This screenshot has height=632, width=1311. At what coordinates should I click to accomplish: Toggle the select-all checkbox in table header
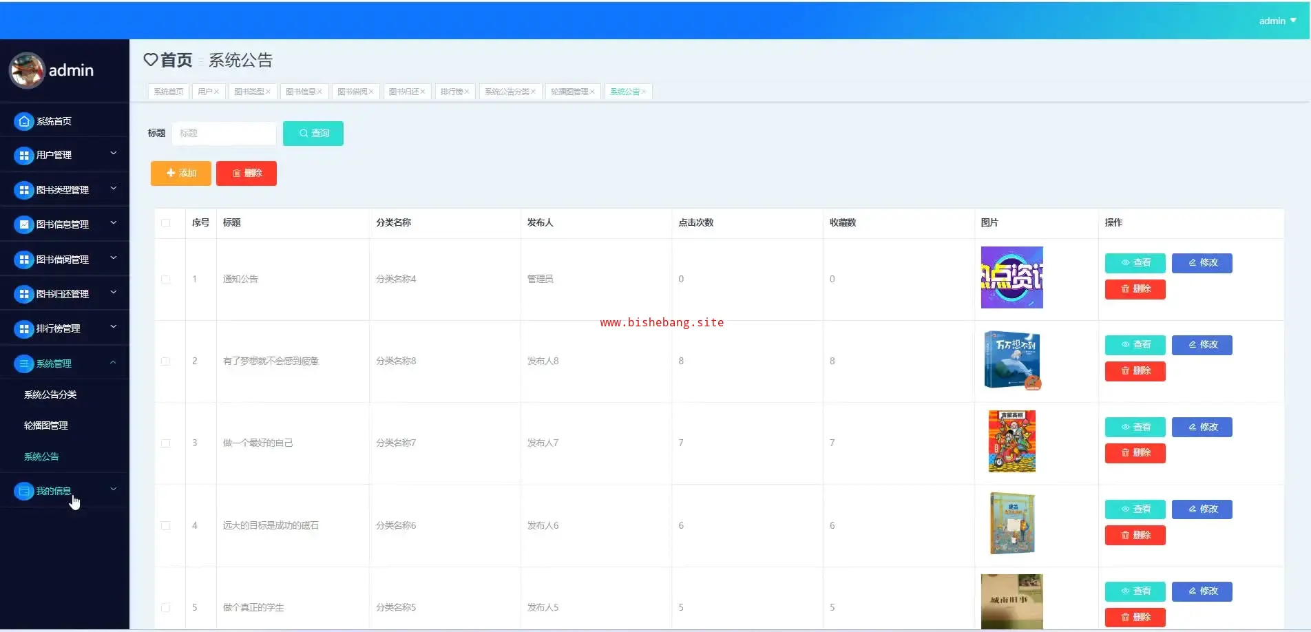click(166, 223)
